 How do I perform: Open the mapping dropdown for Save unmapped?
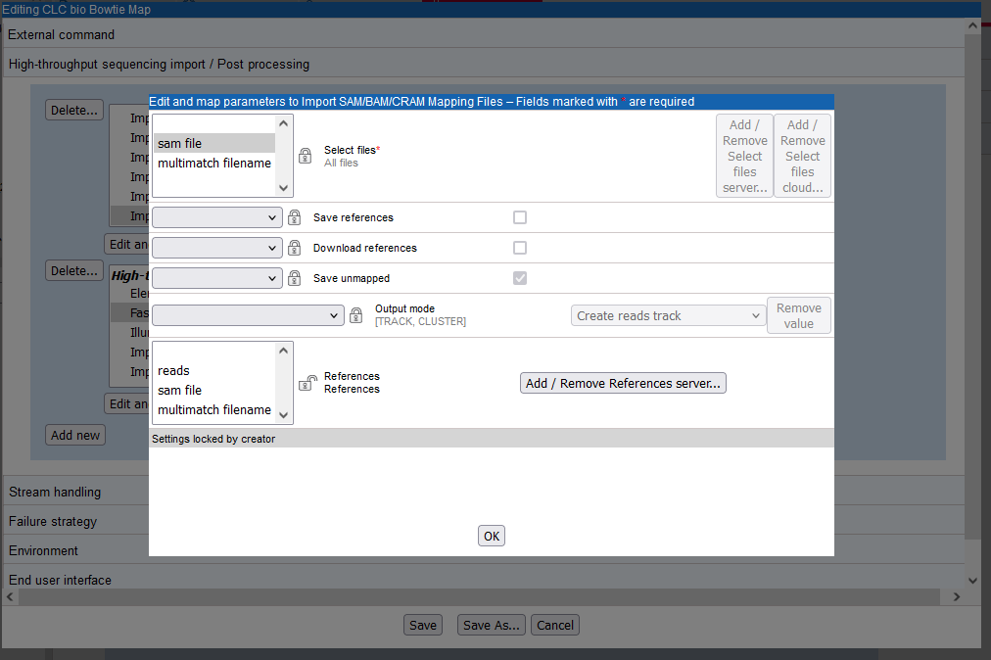pyautogui.click(x=216, y=278)
